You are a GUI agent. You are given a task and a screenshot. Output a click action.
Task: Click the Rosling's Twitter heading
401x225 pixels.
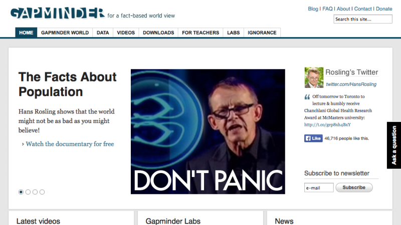click(x=352, y=72)
